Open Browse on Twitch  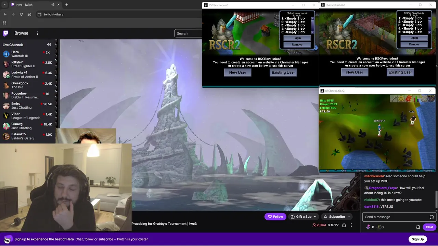(21, 33)
